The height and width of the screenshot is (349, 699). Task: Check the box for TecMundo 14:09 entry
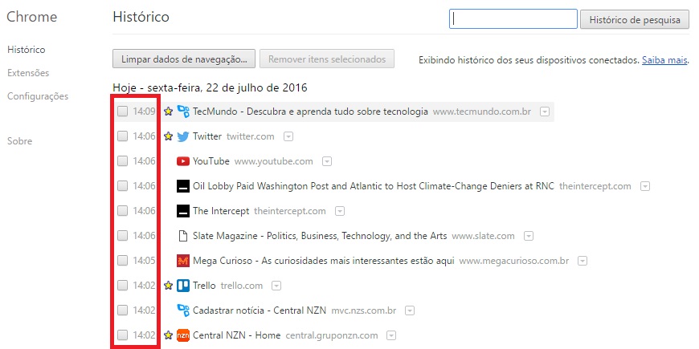(122, 112)
